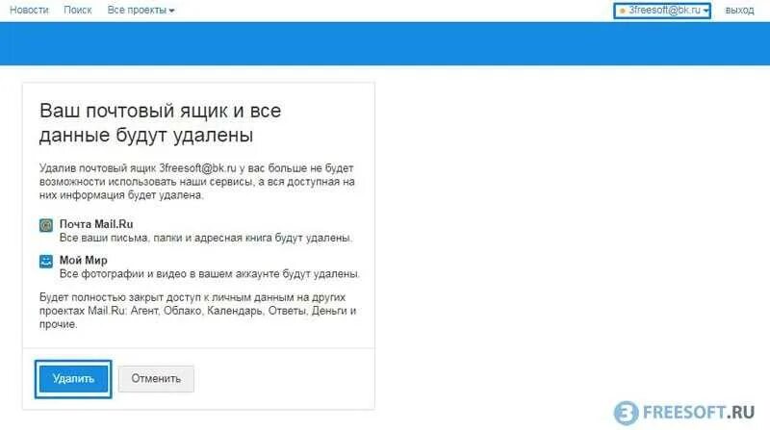Click the paragraph starting 'Удалив почтовый ящик'
Viewport: 770px width, 430px height.
click(x=197, y=182)
